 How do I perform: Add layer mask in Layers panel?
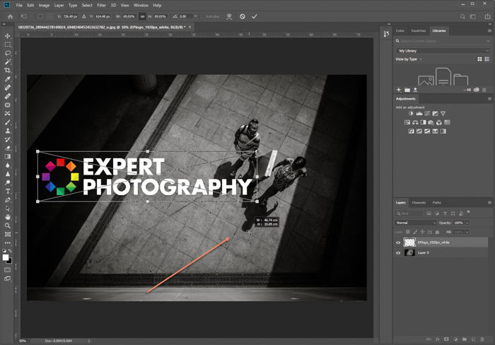point(446,339)
